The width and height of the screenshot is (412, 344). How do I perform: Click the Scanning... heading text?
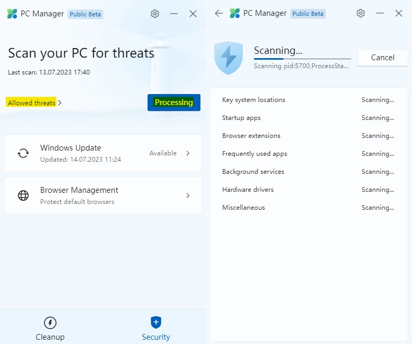278,50
